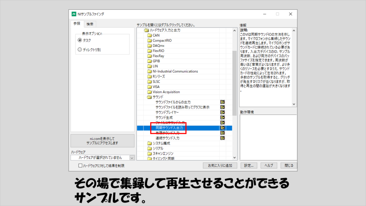The height and width of the screenshot is (206, 366).
Task: Click the Vision Acquisition folder icon
Action: pos(150,92)
